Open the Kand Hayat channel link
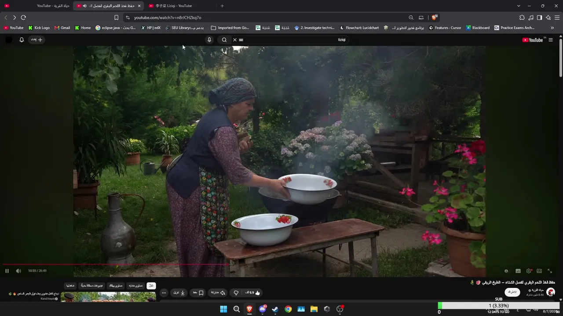563x316 pixels. 49,299
